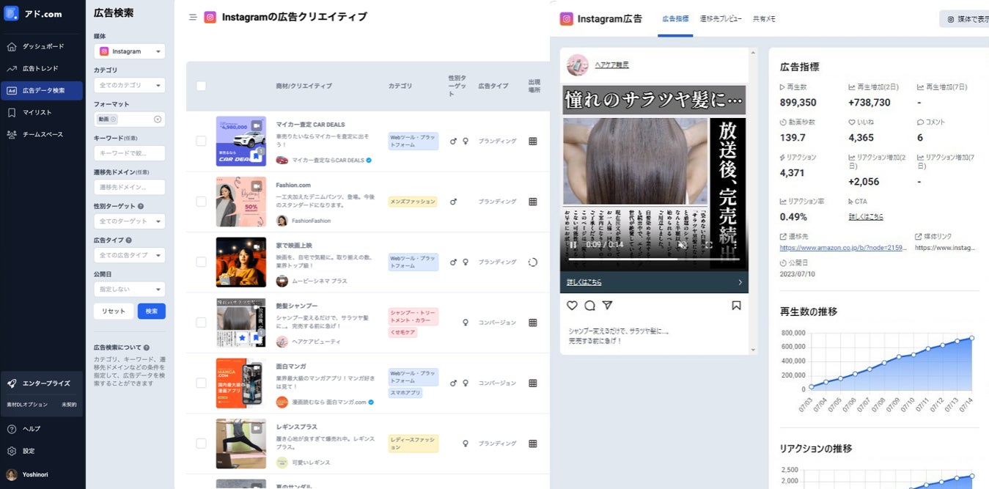This screenshot has height=489, width=989.
Task: Select 広告データ検索 in the sidebar
Action: coord(42,90)
